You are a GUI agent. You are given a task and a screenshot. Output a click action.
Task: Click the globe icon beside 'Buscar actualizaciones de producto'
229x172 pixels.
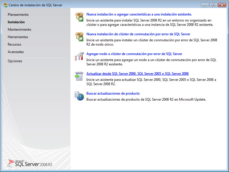point(79,96)
